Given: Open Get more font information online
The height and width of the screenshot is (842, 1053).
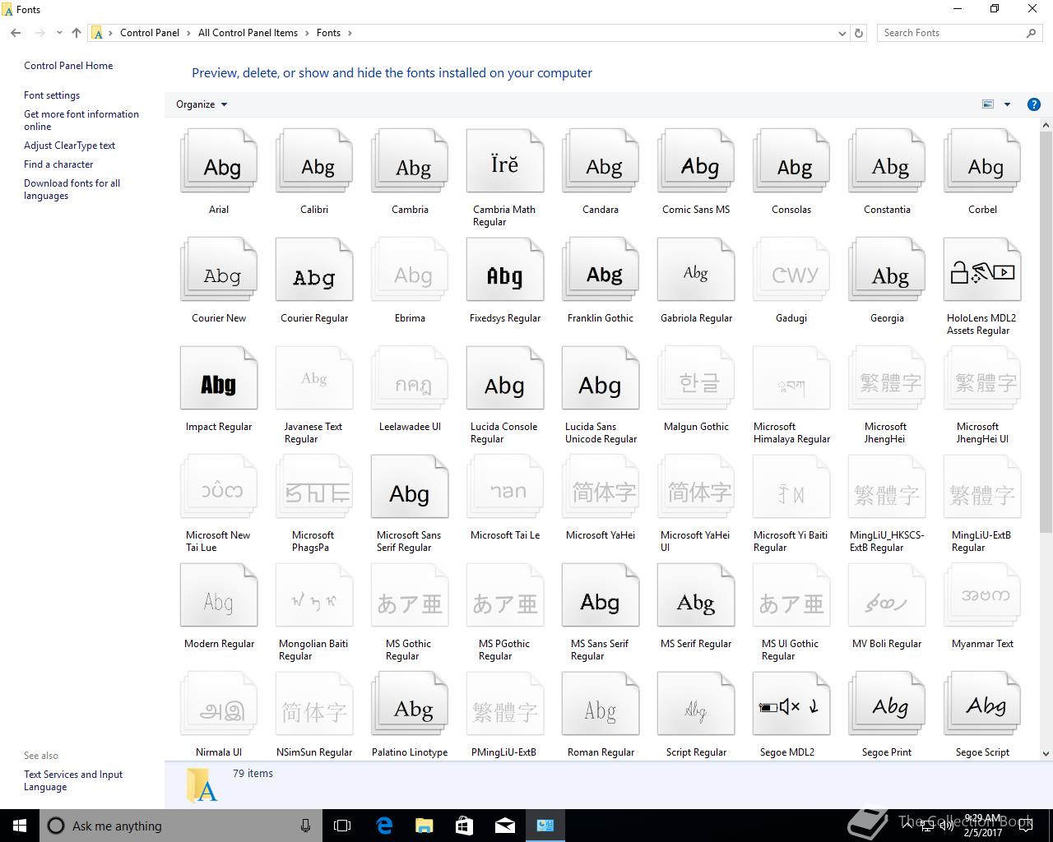Looking at the screenshot, I should click(x=81, y=120).
